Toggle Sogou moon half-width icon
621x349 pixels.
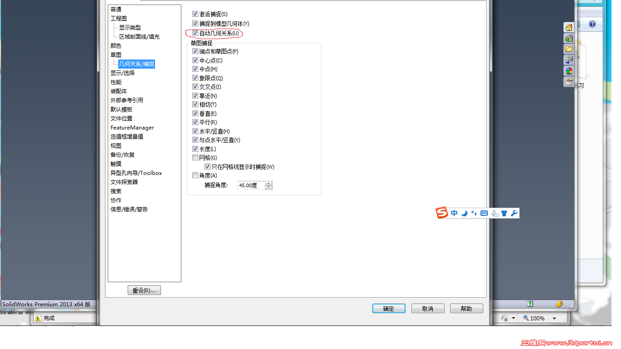pyautogui.click(x=464, y=213)
